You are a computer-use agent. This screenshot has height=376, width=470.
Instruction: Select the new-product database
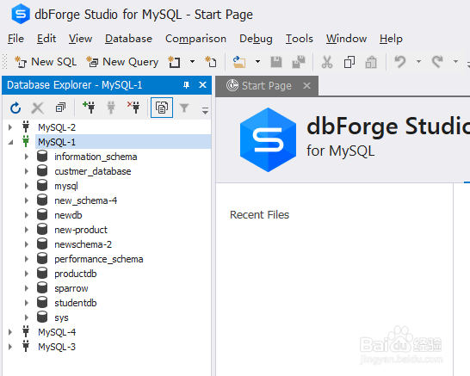pos(81,230)
